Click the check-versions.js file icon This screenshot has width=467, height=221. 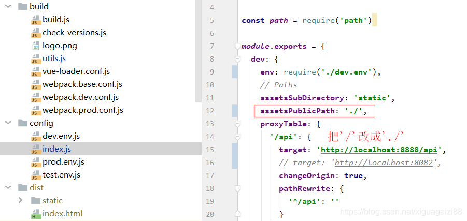point(35,33)
